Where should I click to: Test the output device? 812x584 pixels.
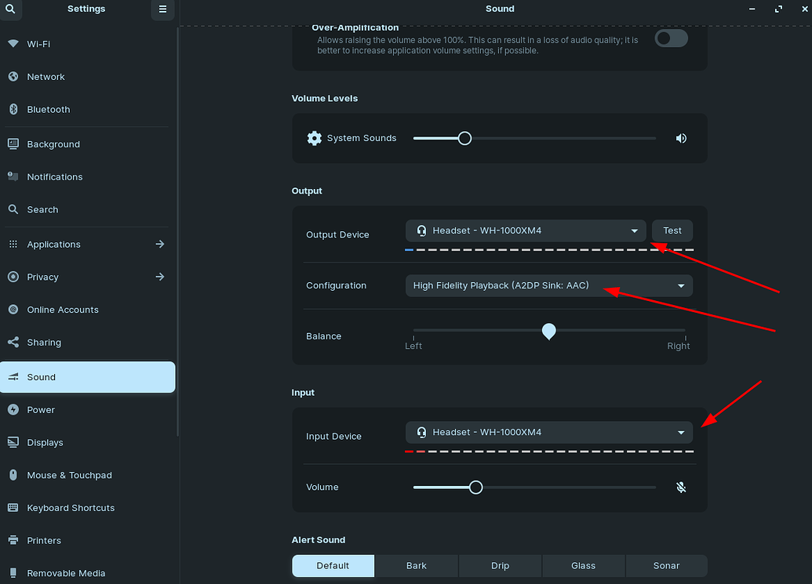coord(672,230)
